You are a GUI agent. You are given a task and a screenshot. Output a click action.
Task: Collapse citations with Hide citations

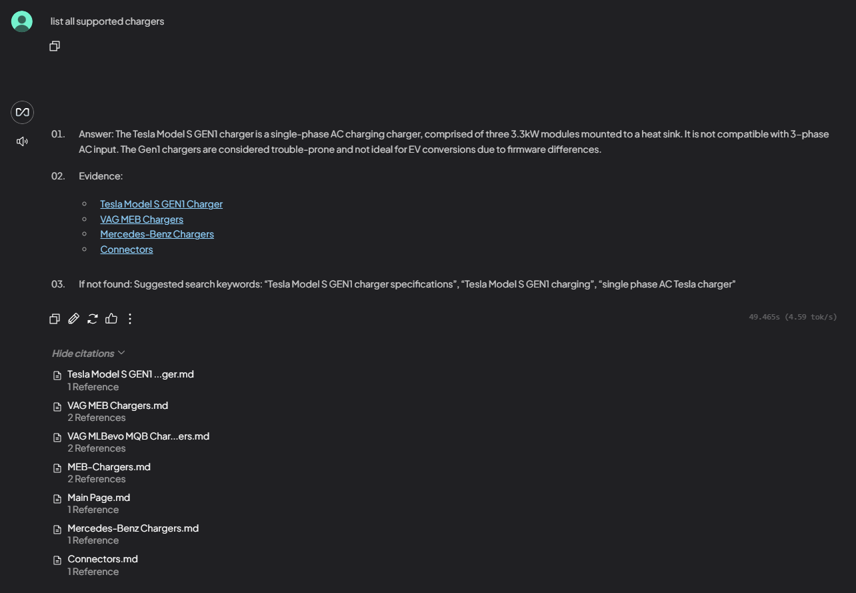coord(88,354)
